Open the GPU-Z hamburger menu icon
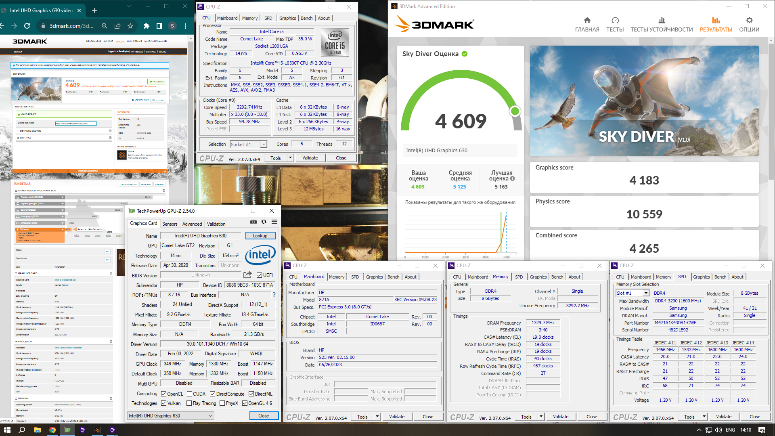The image size is (775, 436). coord(274,222)
